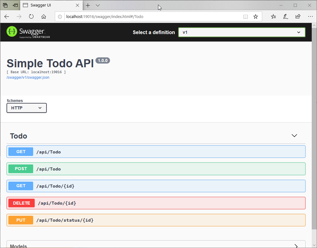Open the Select a definition dropdown
This screenshot has width=317, height=248.
click(242, 32)
